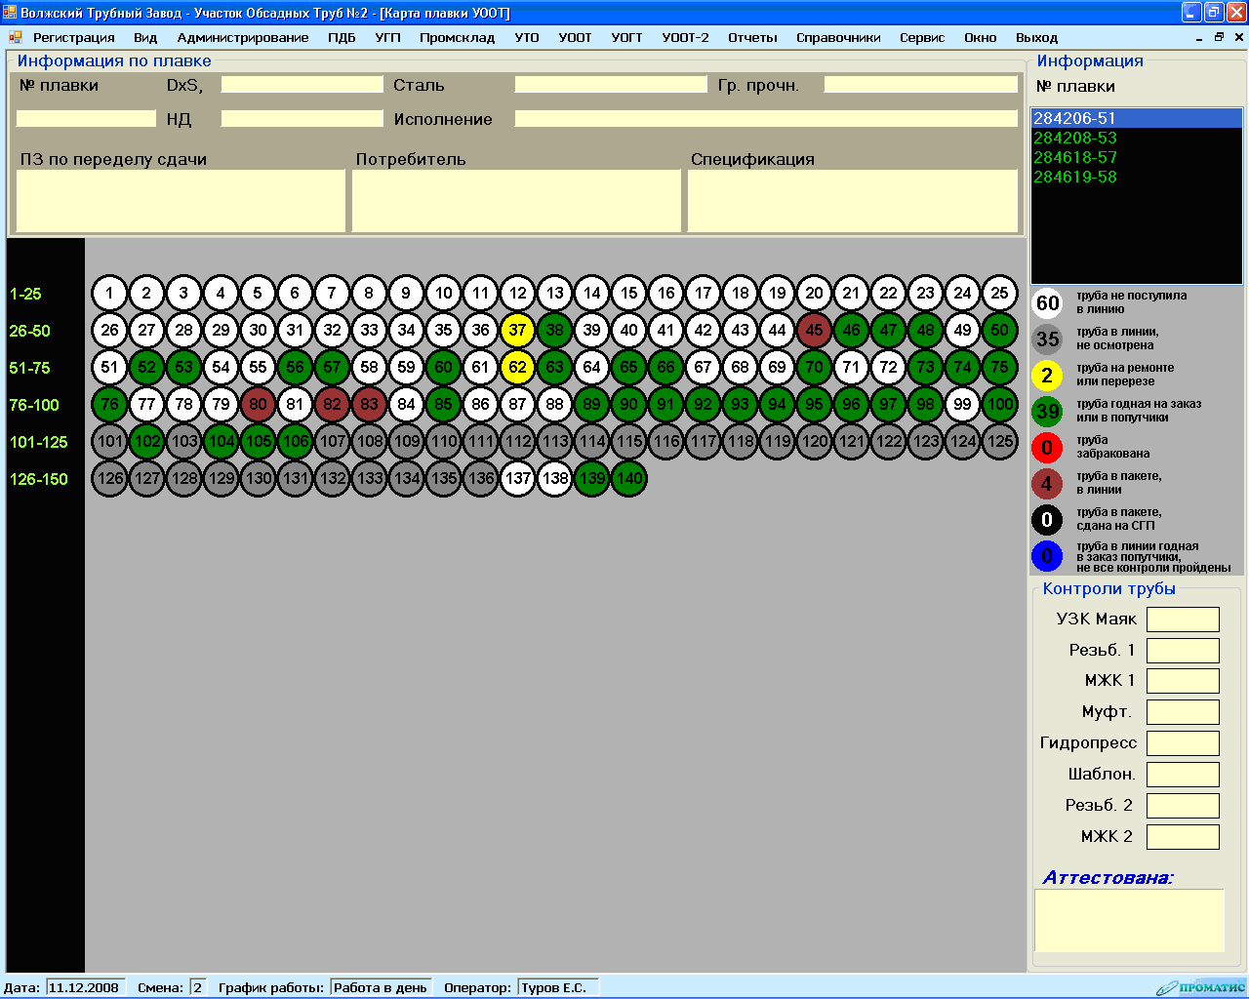Viewport: 1249px width, 999px height.
Task: Select brown pipe circle number 80
Action: pyautogui.click(x=258, y=404)
